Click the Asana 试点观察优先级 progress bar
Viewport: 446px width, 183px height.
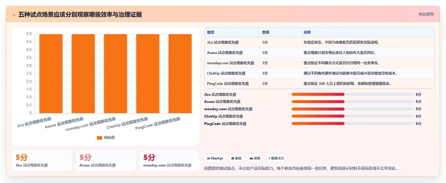352,102
